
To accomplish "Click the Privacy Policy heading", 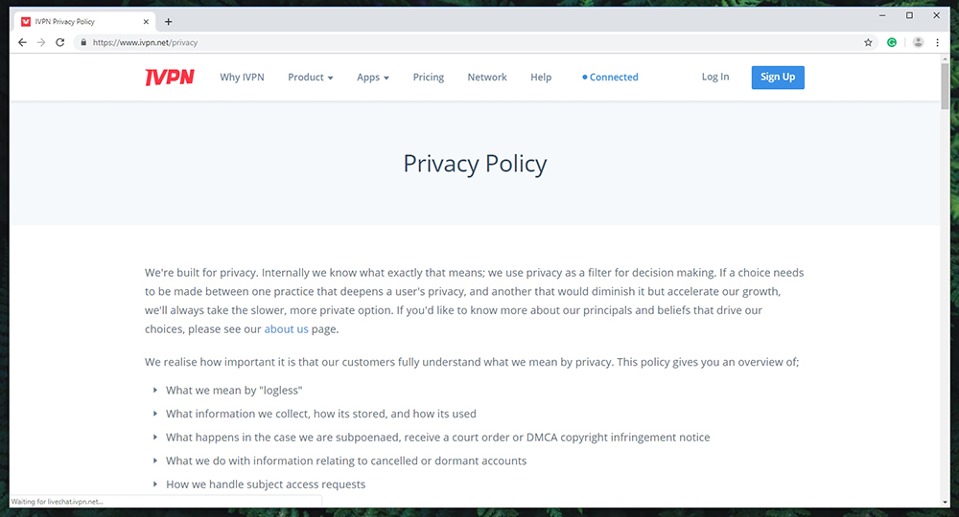I will point(475,164).
